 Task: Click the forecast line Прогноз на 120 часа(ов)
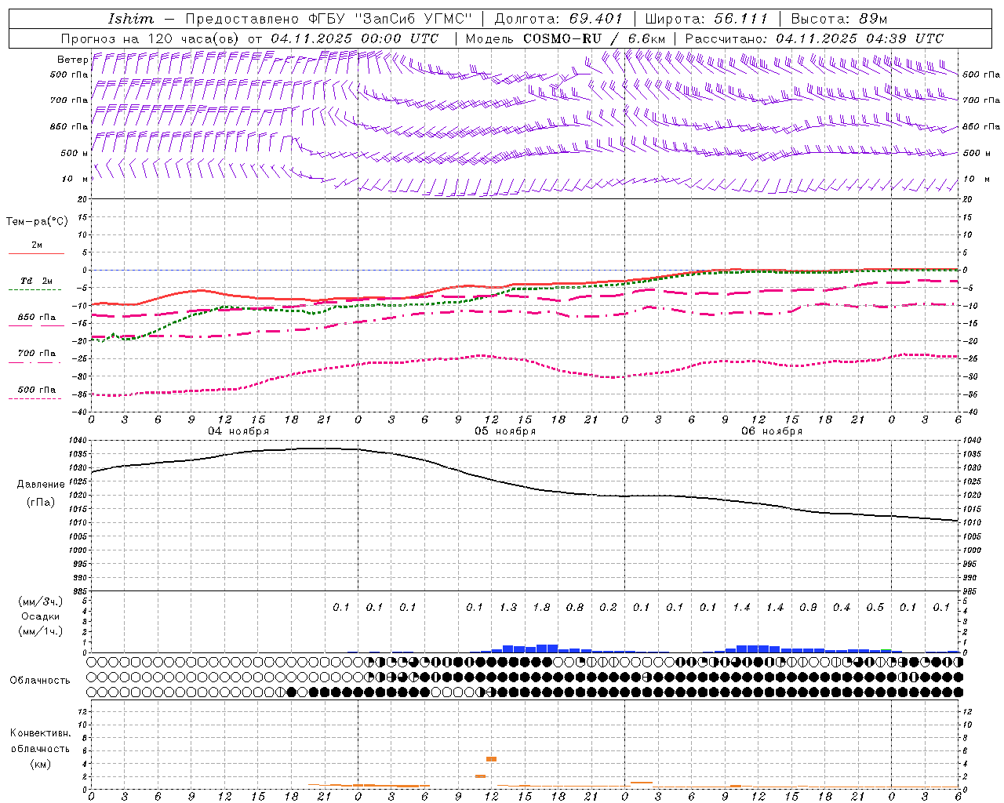coord(151,38)
